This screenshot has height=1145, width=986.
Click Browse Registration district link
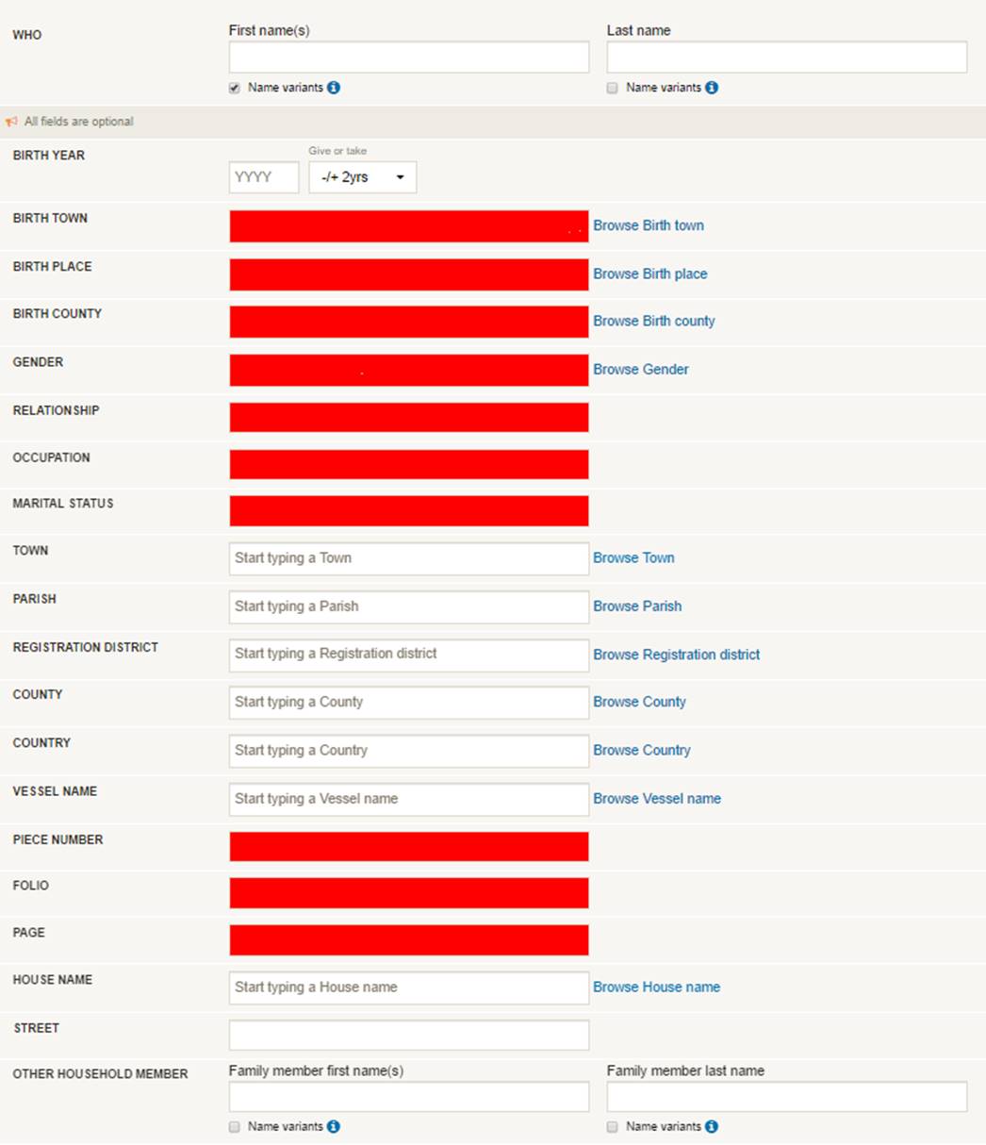tap(677, 655)
